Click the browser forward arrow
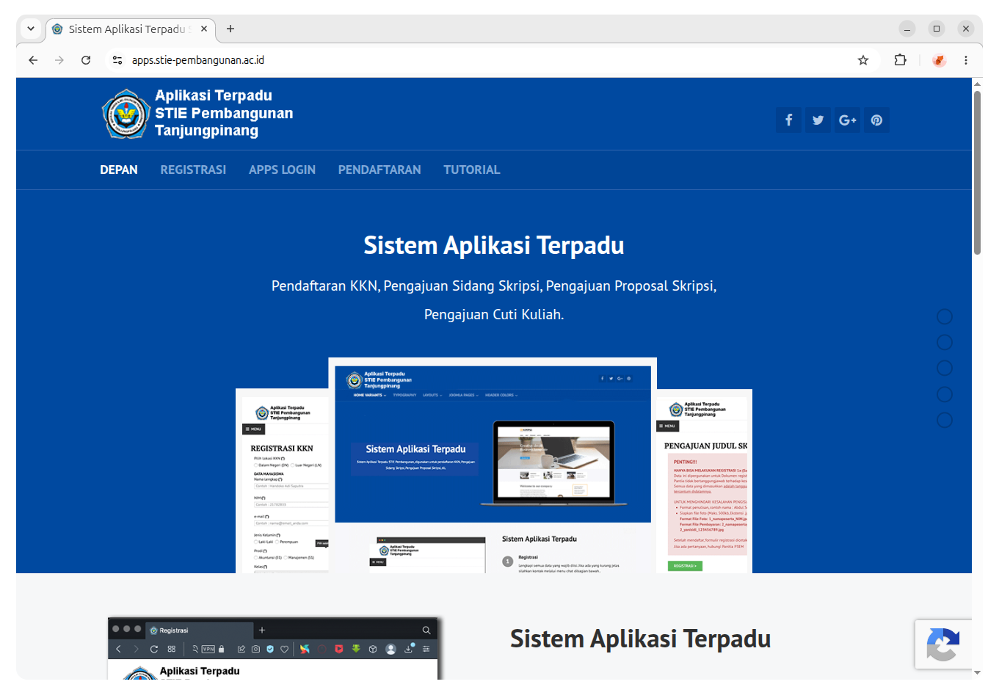Viewport: 999px width, 698px height. pos(59,60)
